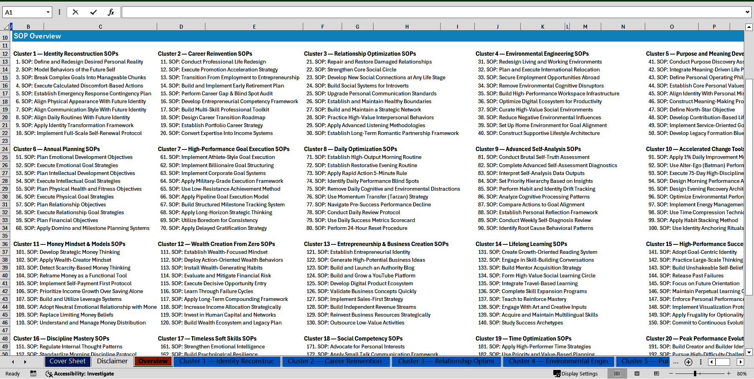Viewport: 754px width, 379px height.
Task: Click the Cancel (X) formula bar icon
Action: (75, 12)
